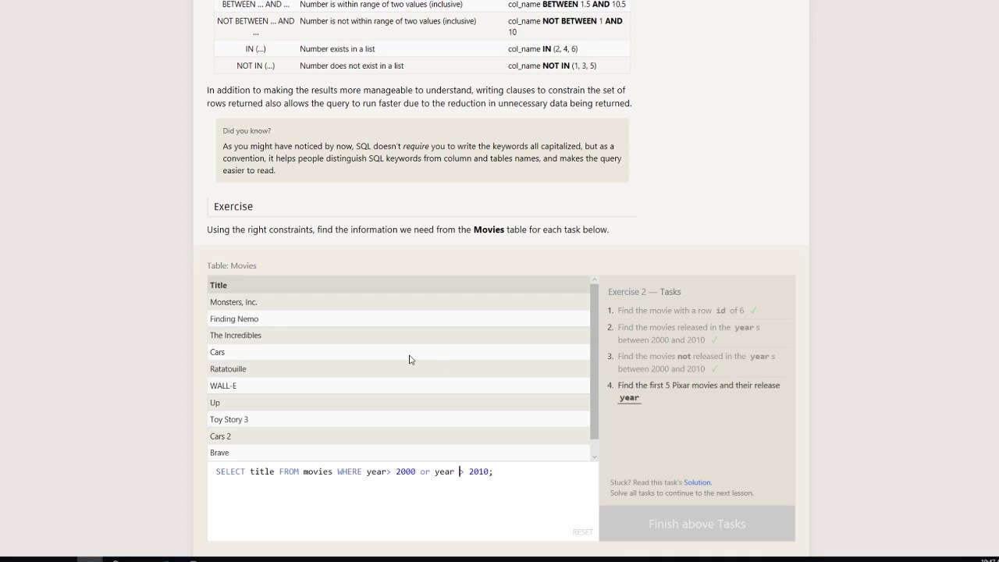Viewport: 999px width, 562px height.
Task: Click the results table scrollbar thumb
Action: click(x=594, y=361)
